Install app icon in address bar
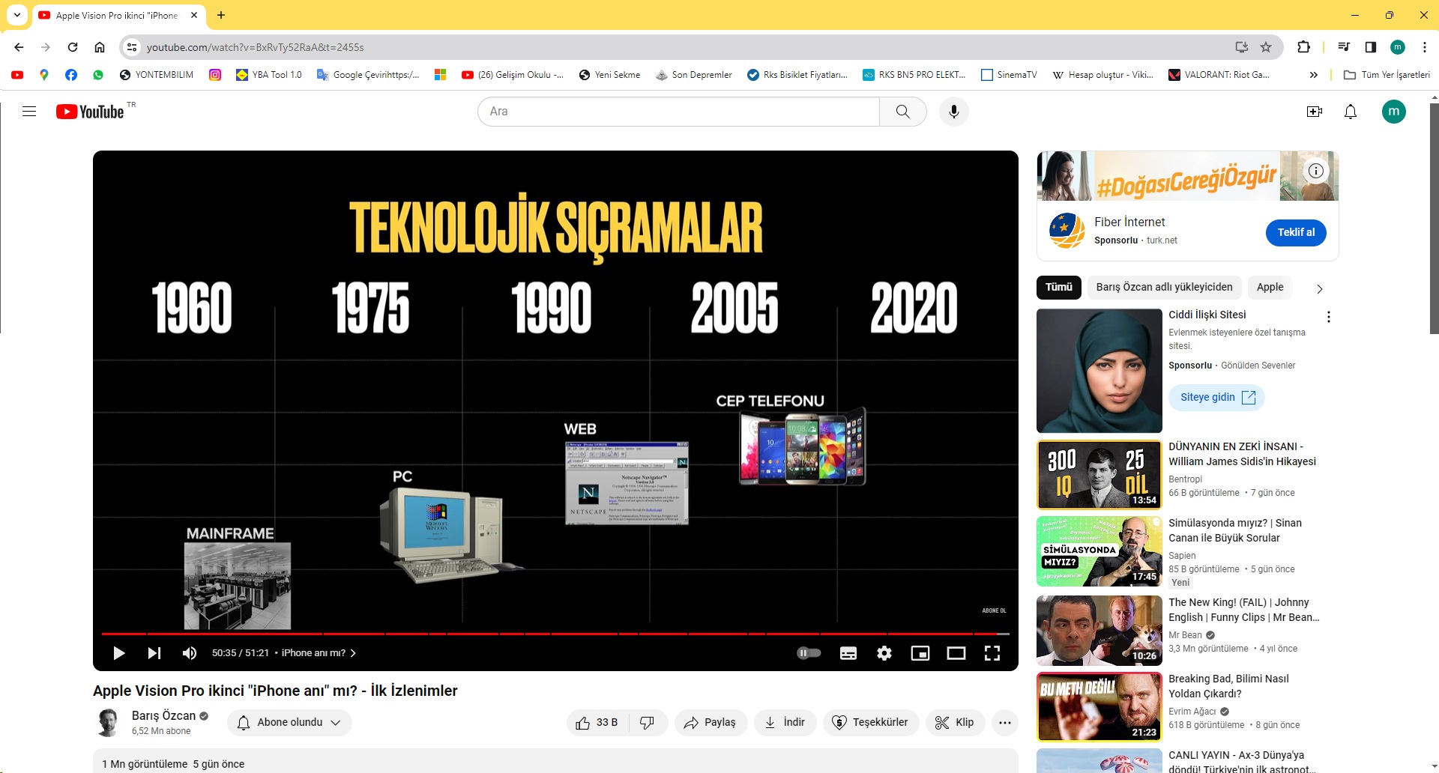Screen dimensions: 1439x773 (1242, 47)
